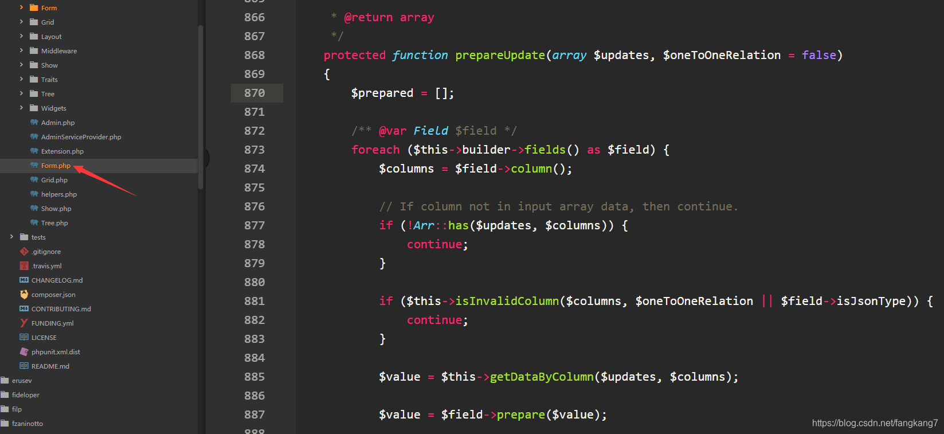The height and width of the screenshot is (434, 944).
Task: Expand the Widgets folder chevron
Action: (22, 108)
